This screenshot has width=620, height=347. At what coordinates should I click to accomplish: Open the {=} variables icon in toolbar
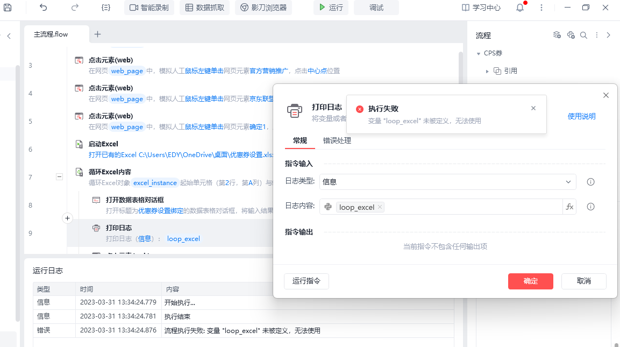106,8
